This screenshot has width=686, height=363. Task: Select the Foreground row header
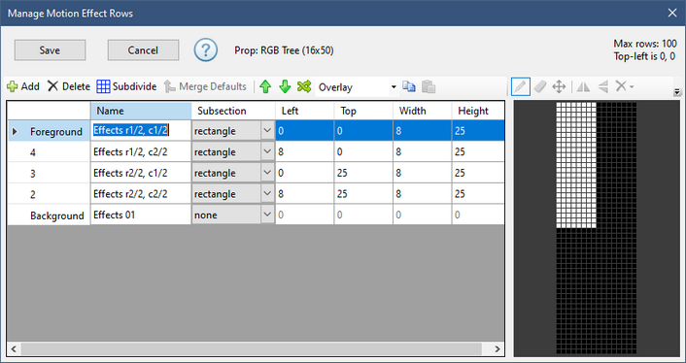pos(49,131)
